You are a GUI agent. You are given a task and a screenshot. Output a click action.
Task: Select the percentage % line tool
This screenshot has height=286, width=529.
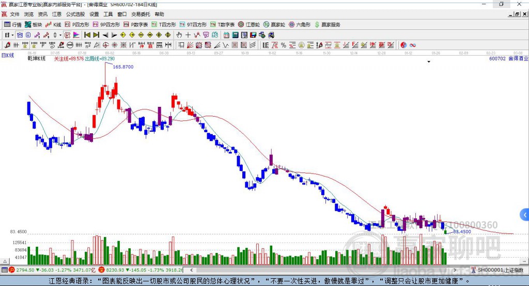tap(284, 45)
